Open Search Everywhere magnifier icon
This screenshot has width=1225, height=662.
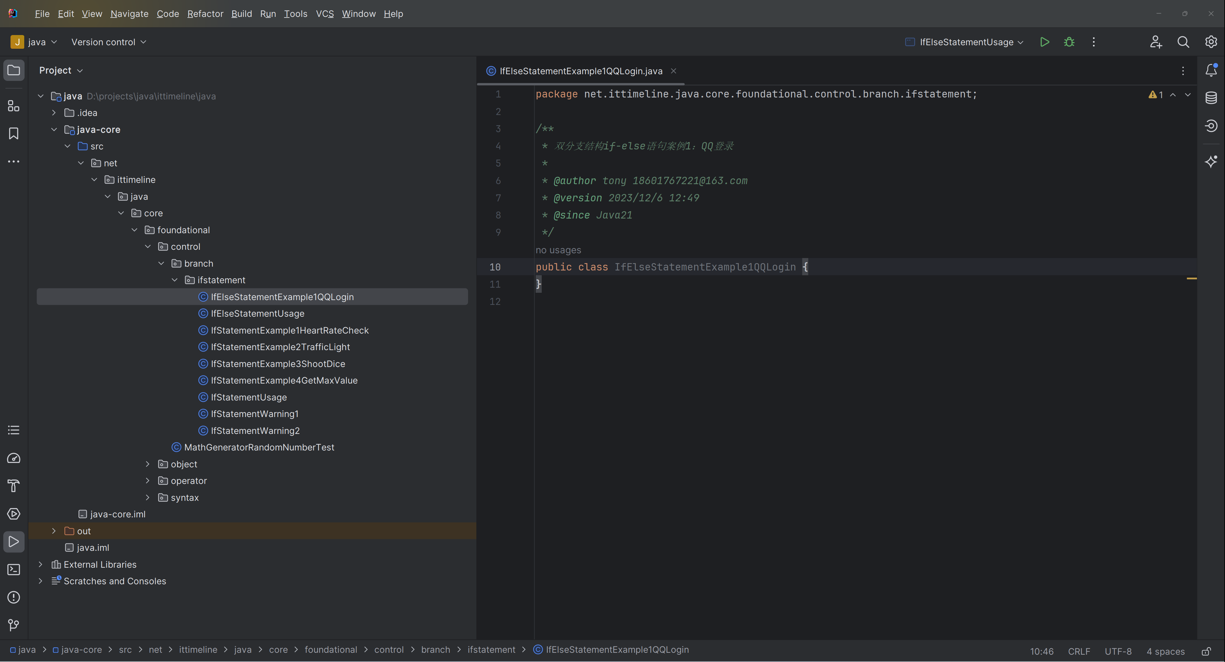[1183, 42]
